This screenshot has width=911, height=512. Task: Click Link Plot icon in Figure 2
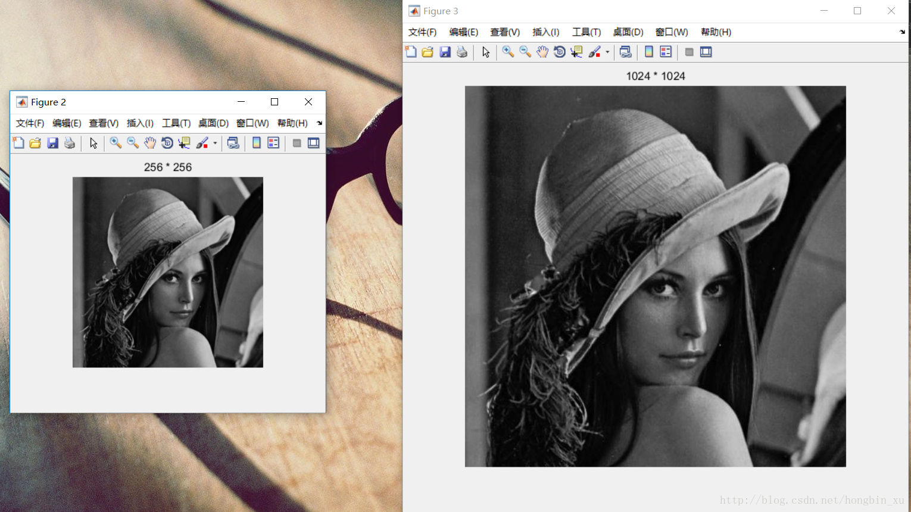coord(233,143)
